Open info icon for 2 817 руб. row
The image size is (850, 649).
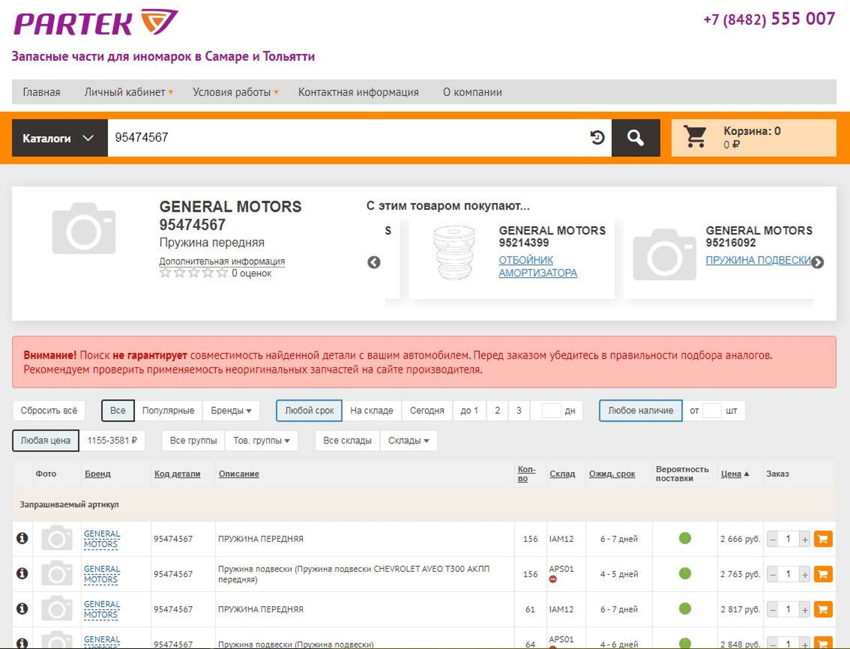[x=22, y=609]
